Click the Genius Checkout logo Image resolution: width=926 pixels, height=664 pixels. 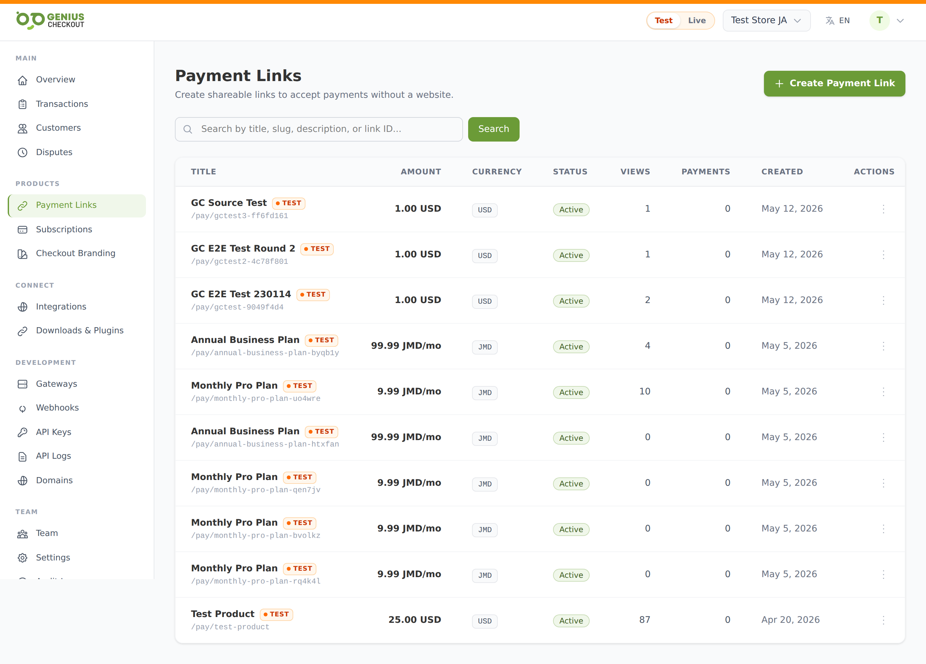[x=50, y=20]
